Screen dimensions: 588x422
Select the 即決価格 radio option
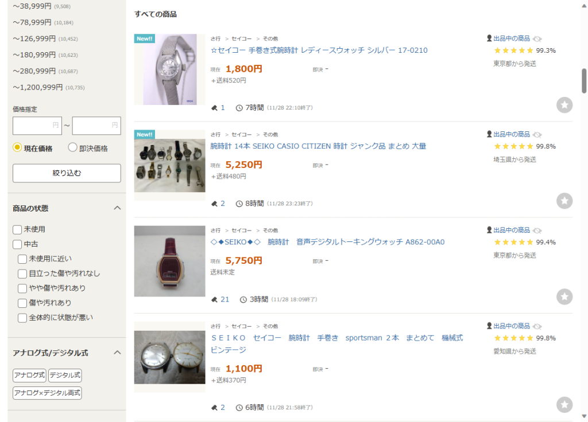(72, 147)
